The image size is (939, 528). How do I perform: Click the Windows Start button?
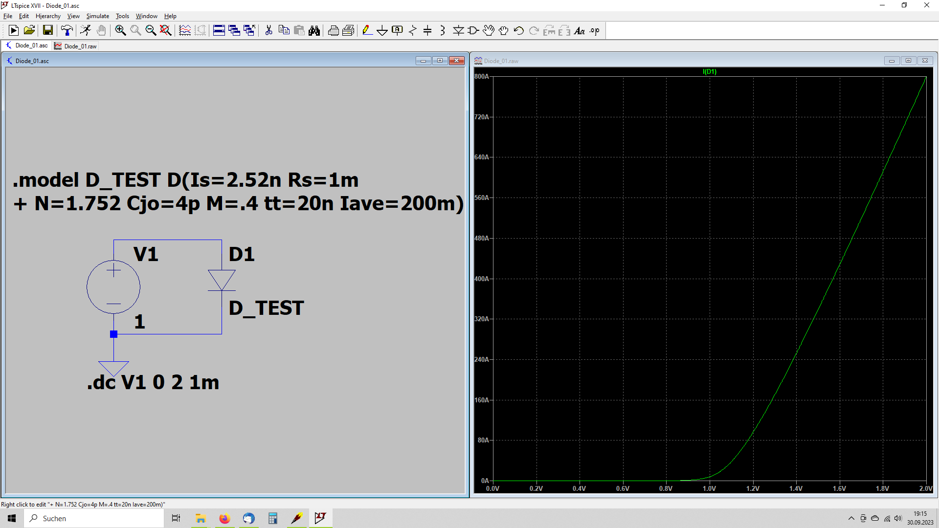tap(12, 518)
